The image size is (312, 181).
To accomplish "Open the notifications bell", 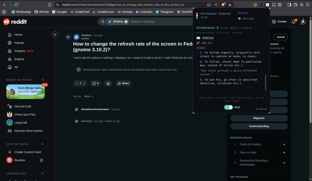I will (293, 22).
